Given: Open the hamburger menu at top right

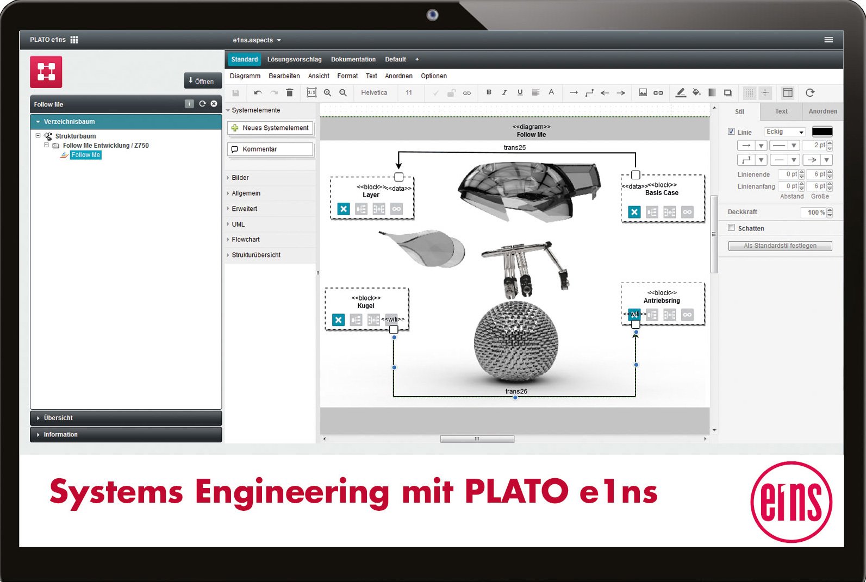Looking at the screenshot, I should [x=828, y=40].
